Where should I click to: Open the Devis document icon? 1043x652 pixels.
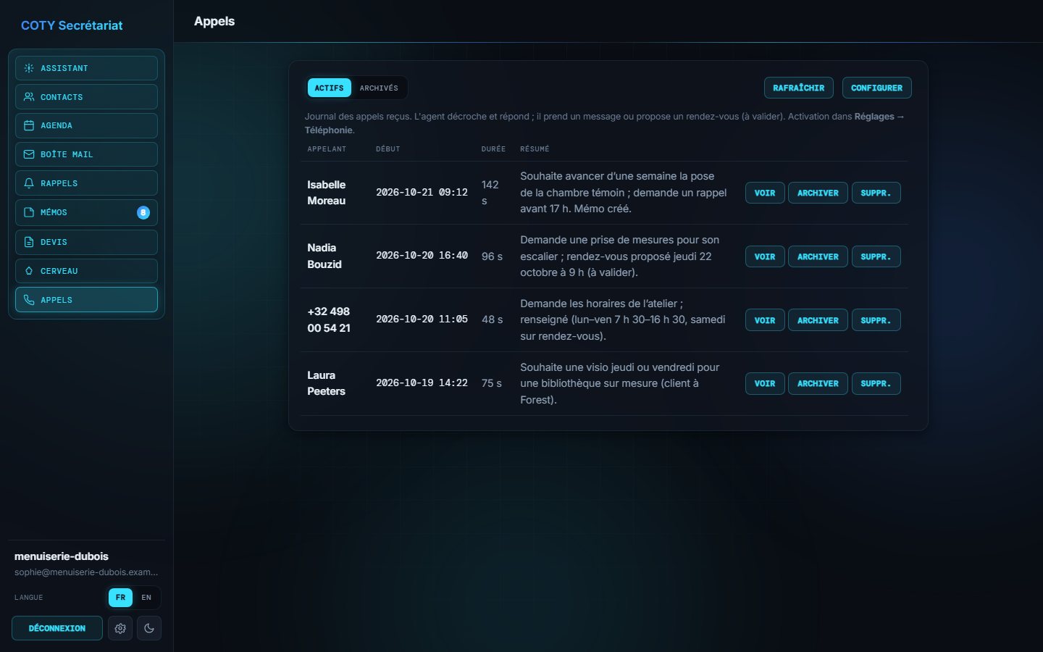(x=29, y=242)
